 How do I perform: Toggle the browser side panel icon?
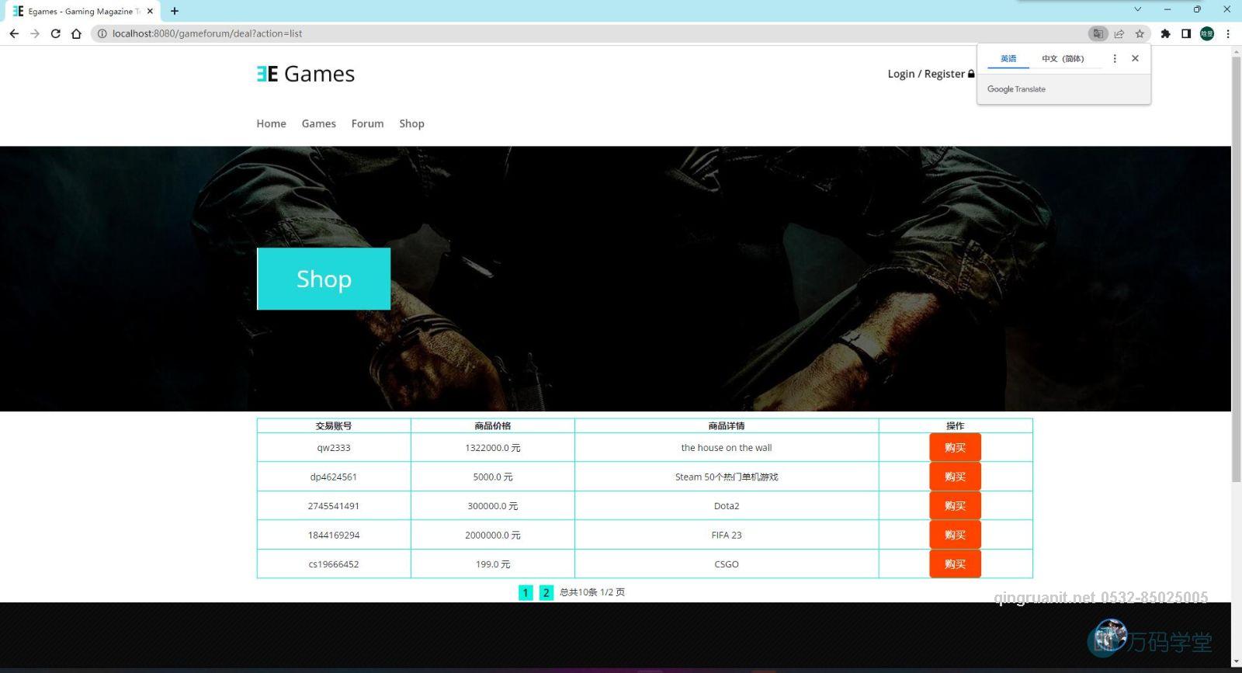tap(1186, 33)
